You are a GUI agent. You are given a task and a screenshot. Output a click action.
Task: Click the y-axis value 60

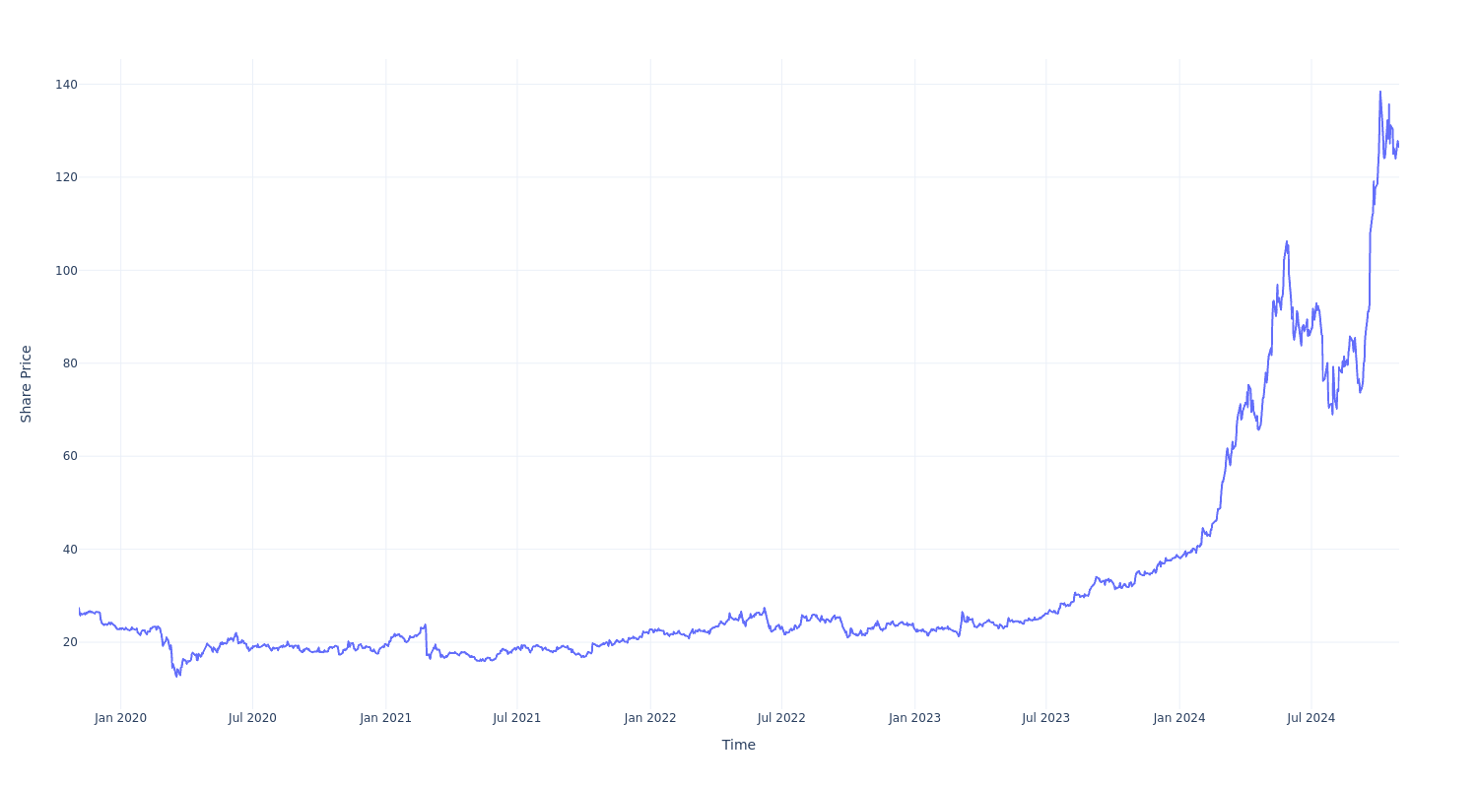click(x=70, y=456)
